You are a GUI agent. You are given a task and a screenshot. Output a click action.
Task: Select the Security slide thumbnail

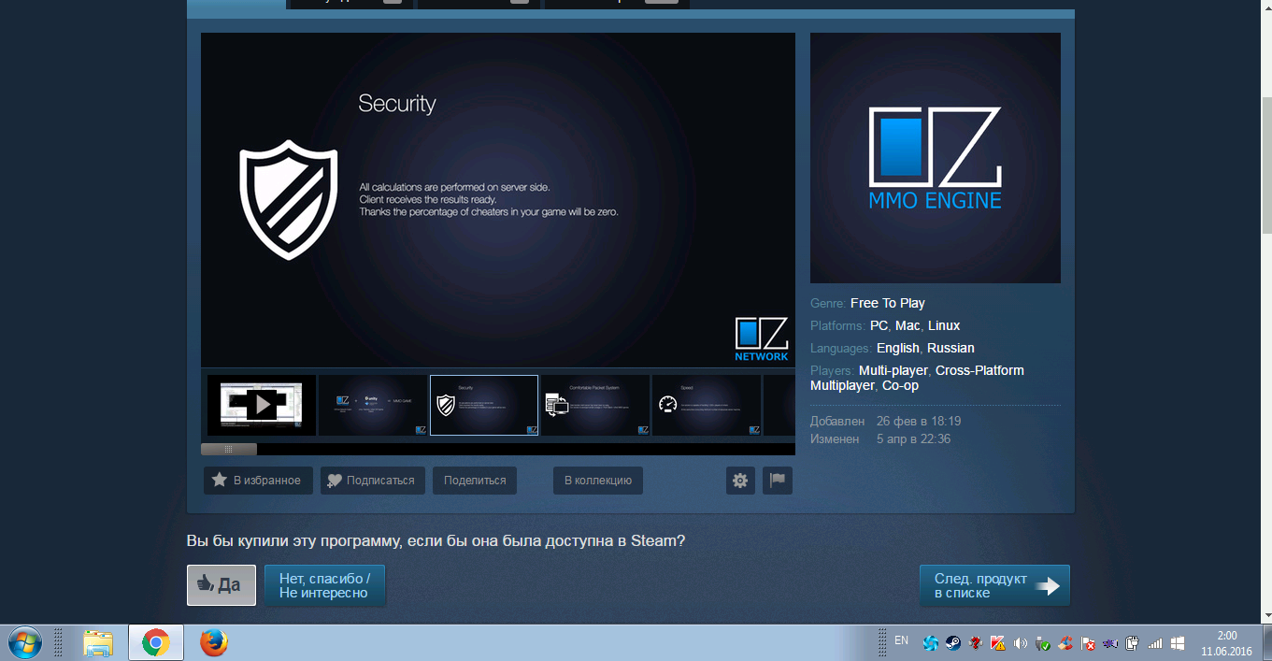(x=484, y=405)
